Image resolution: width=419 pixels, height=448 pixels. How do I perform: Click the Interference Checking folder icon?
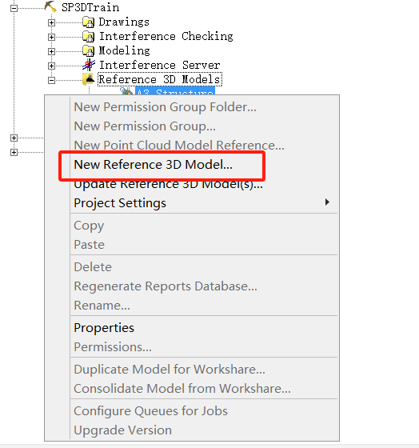(88, 36)
